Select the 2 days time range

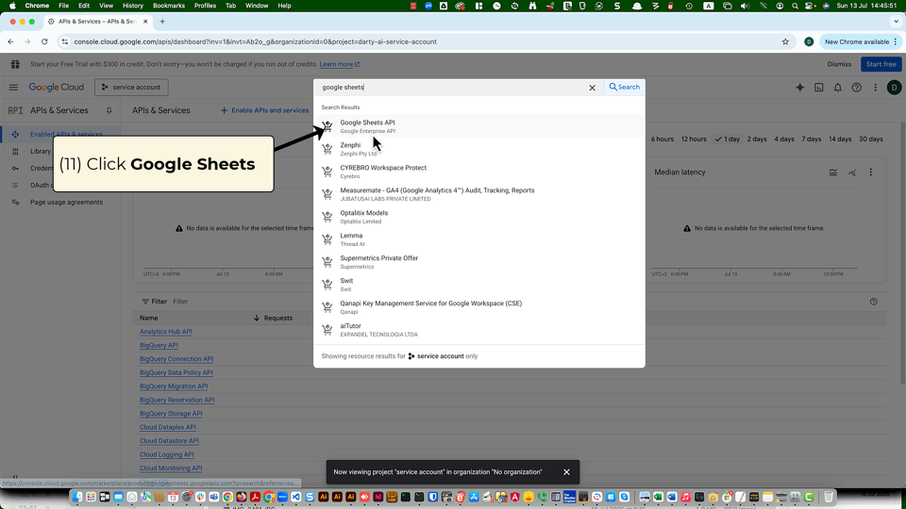pos(756,140)
